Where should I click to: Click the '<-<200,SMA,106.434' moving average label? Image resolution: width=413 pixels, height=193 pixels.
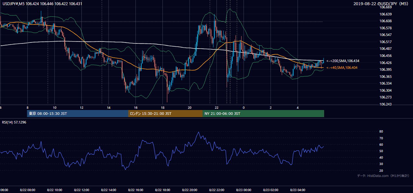(343, 61)
